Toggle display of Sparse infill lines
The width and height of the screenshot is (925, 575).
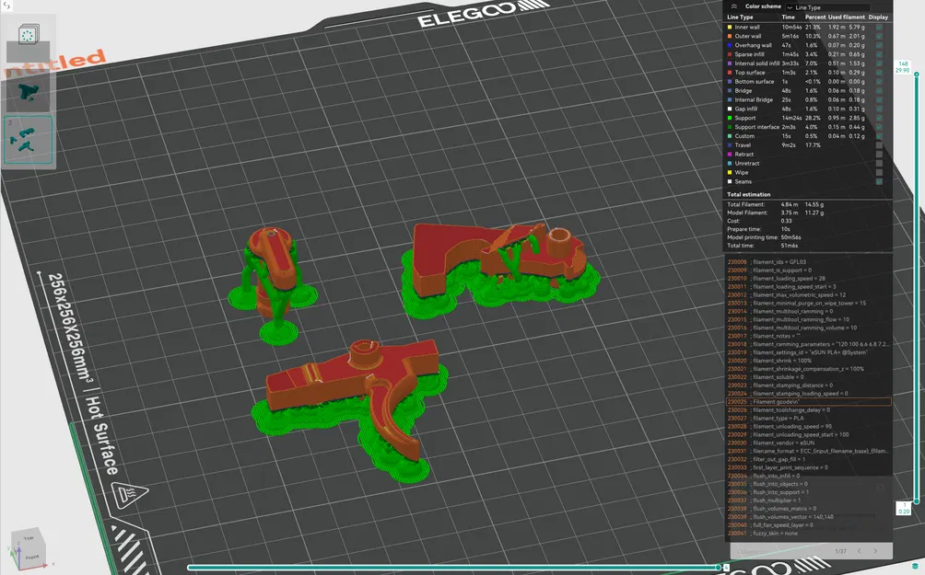pyautogui.click(x=879, y=54)
